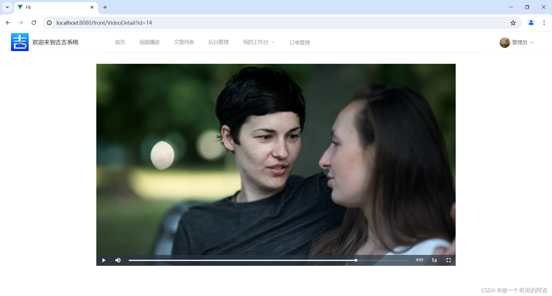Open 后台管理 backend management
The width and height of the screenshot is (552, 296).
click(x=218, y=42)
